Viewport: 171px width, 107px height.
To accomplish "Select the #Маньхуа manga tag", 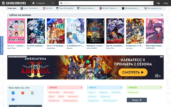I will [x=116, y=92].
